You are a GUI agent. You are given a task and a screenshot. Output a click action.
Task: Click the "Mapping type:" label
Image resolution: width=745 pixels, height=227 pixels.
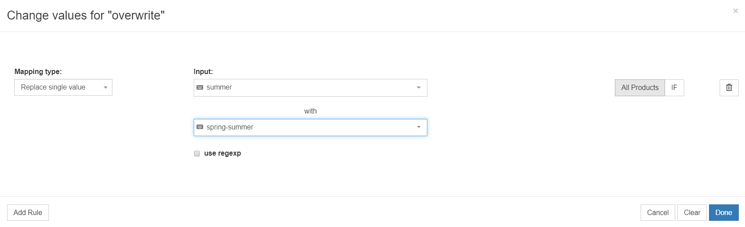(x=38, y=71)
